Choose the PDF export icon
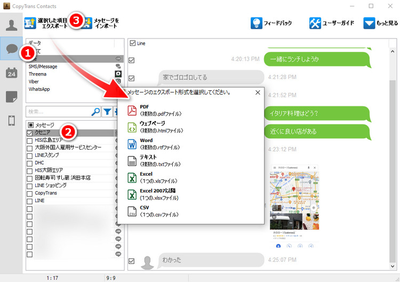This screenshot has height=282, width=400. 132,111
